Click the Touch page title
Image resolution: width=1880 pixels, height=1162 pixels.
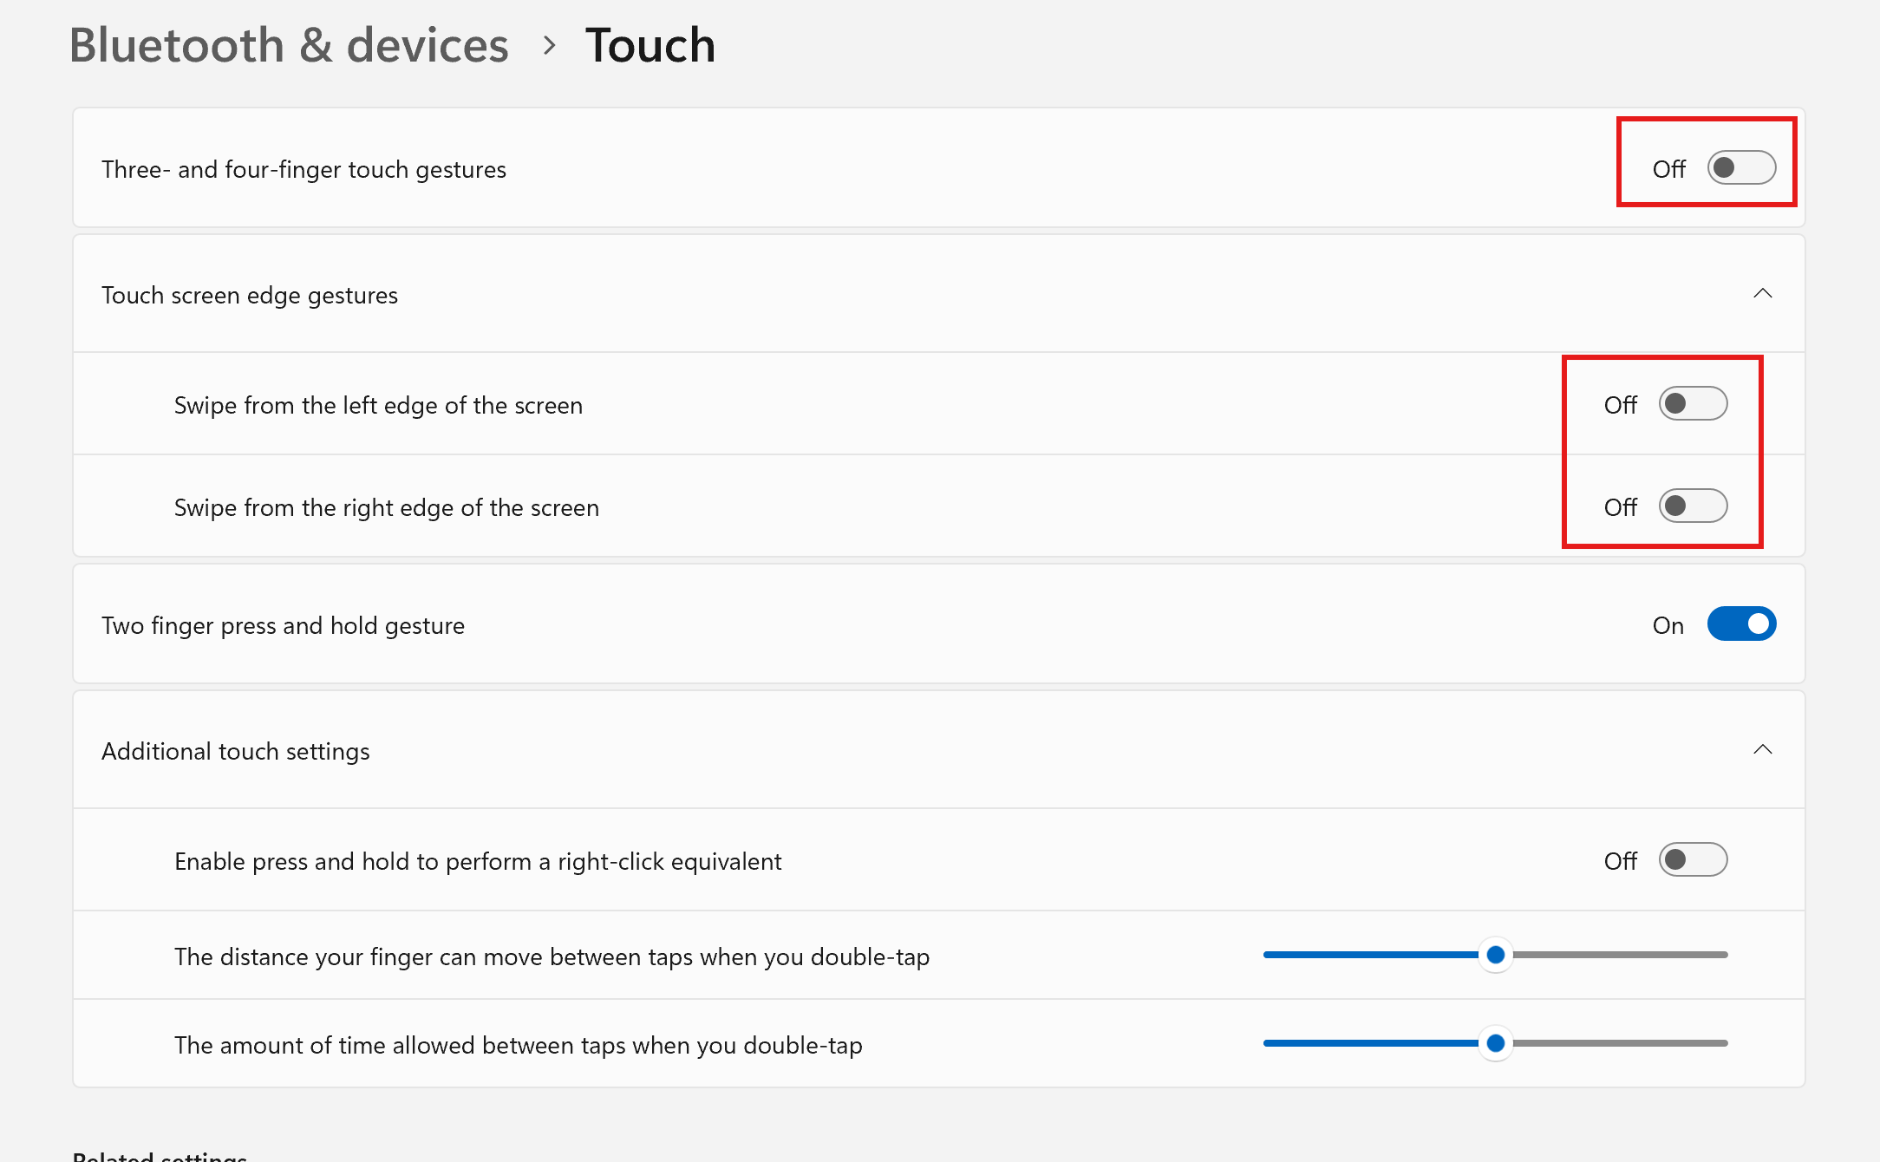650,45
